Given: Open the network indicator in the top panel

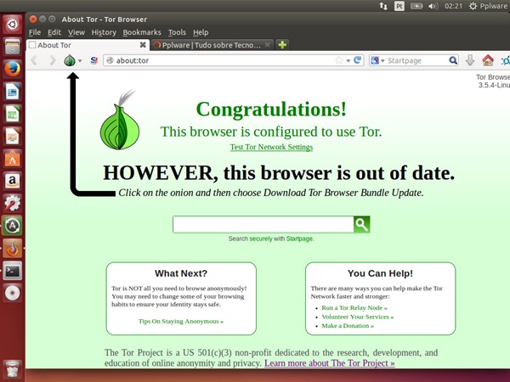Looking at the screenshot, I should click(383, 6).
